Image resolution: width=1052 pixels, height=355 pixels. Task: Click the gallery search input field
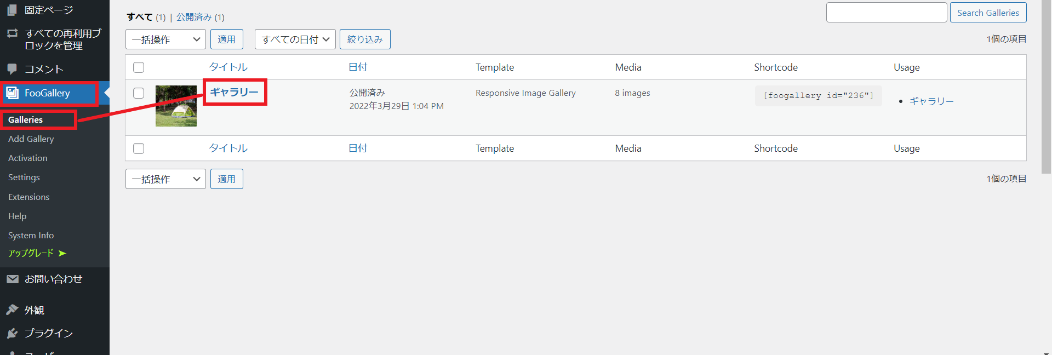point(886,13)
